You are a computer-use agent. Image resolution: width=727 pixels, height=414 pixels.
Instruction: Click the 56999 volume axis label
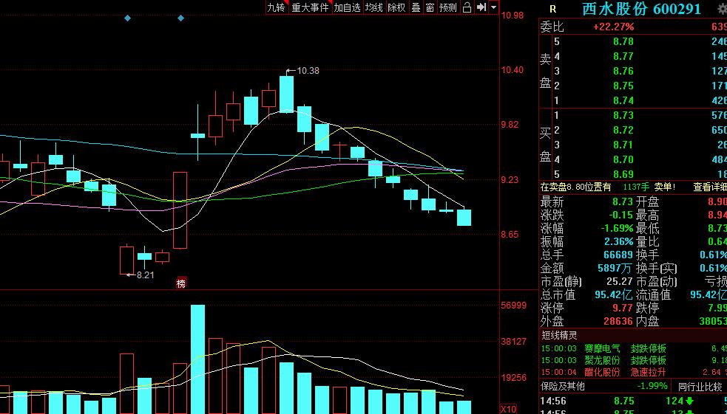click(x=514, y=305)
